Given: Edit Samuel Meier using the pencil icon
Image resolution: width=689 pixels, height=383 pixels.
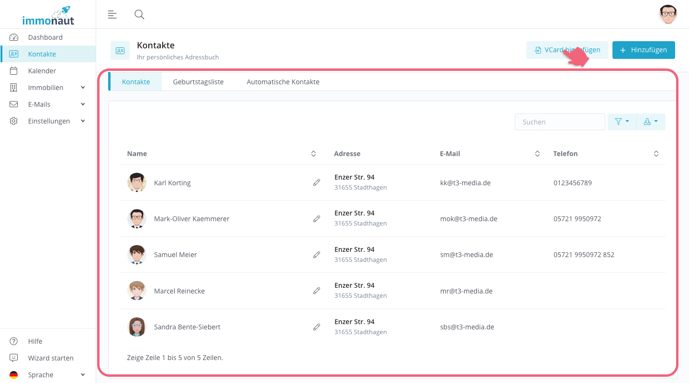Looking at the screenshot, I should [x=316, y=255].
